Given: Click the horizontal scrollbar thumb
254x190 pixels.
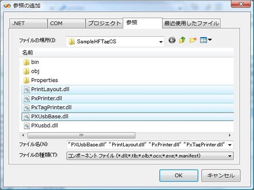Looking at the screenshot, I should (x=81, y=135).
